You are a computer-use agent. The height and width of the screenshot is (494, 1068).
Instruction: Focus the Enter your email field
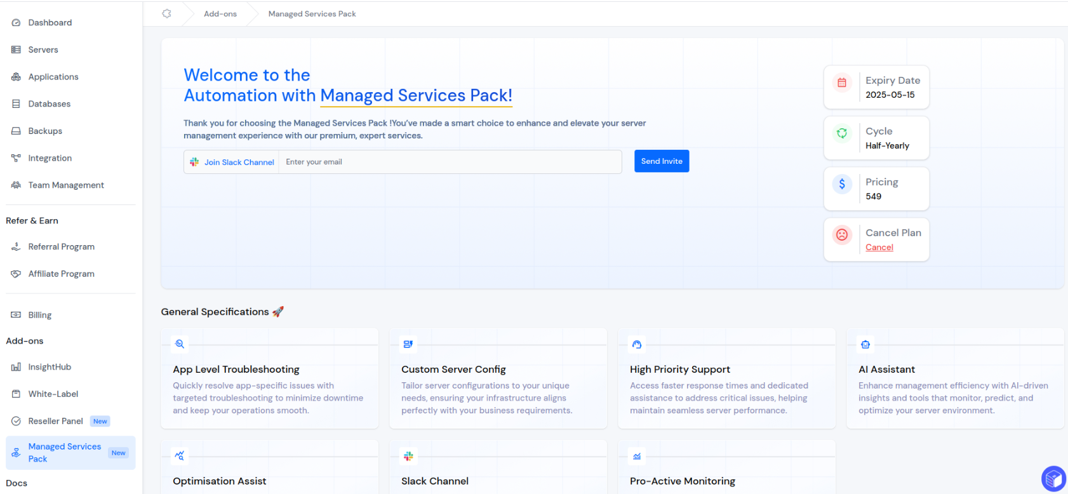(450, 162)
